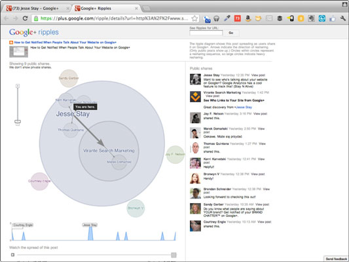Select the Bronwyn V circle
This screenshot has width=349, height=262.
click(x=136, y=208)
